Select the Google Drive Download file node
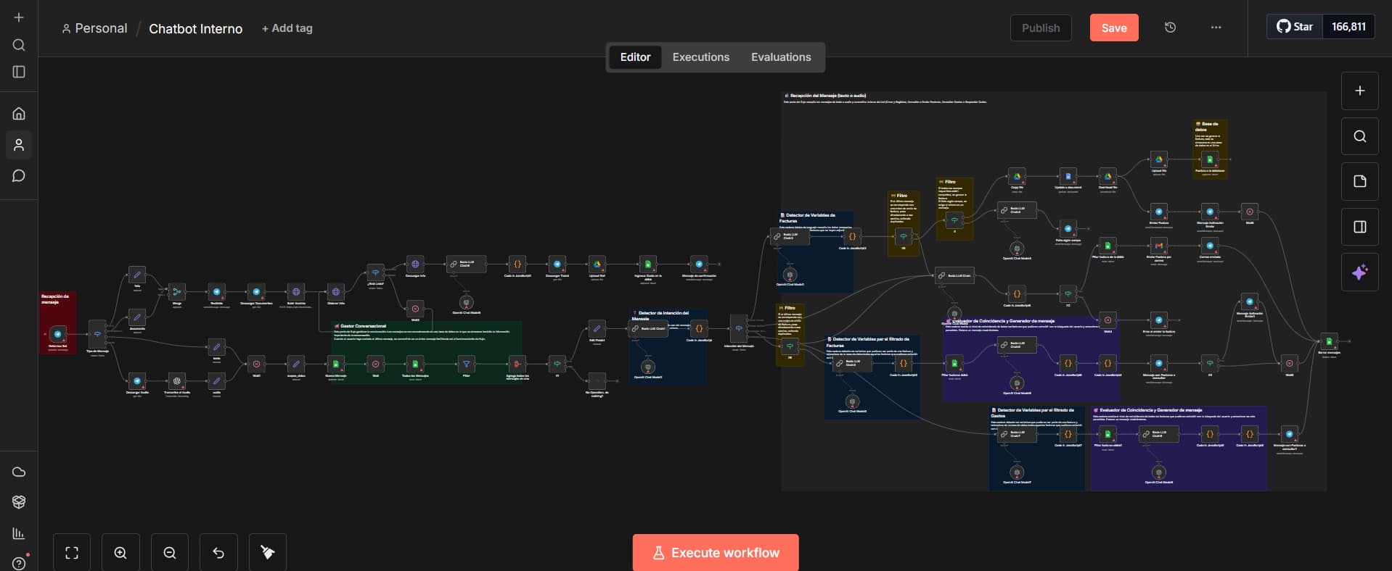1392x571 pixels. [x=1108, y=176]
